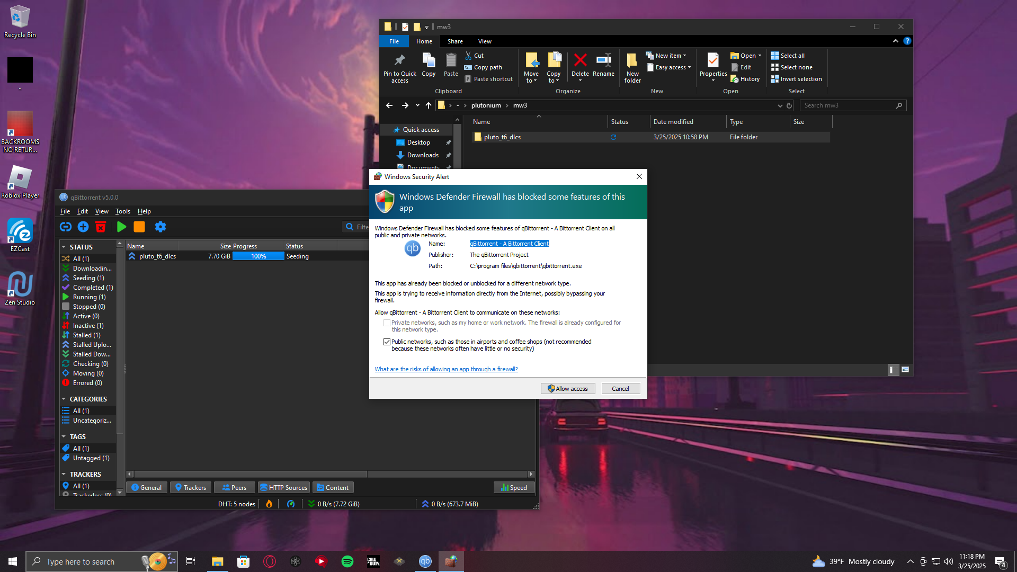Open Microsoft Store from the taskbar
Image resolution: width=1017 pixels, height=572 pixels.
coord(244,561)
